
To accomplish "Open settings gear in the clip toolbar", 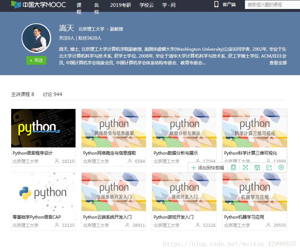I will point(281,168).
